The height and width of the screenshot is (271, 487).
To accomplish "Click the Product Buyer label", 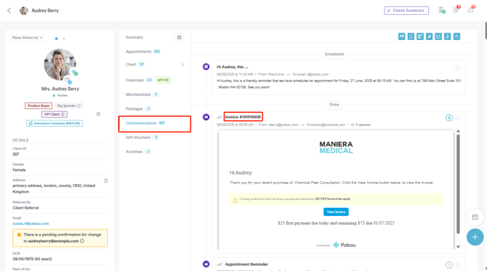I will coord(39,105).
